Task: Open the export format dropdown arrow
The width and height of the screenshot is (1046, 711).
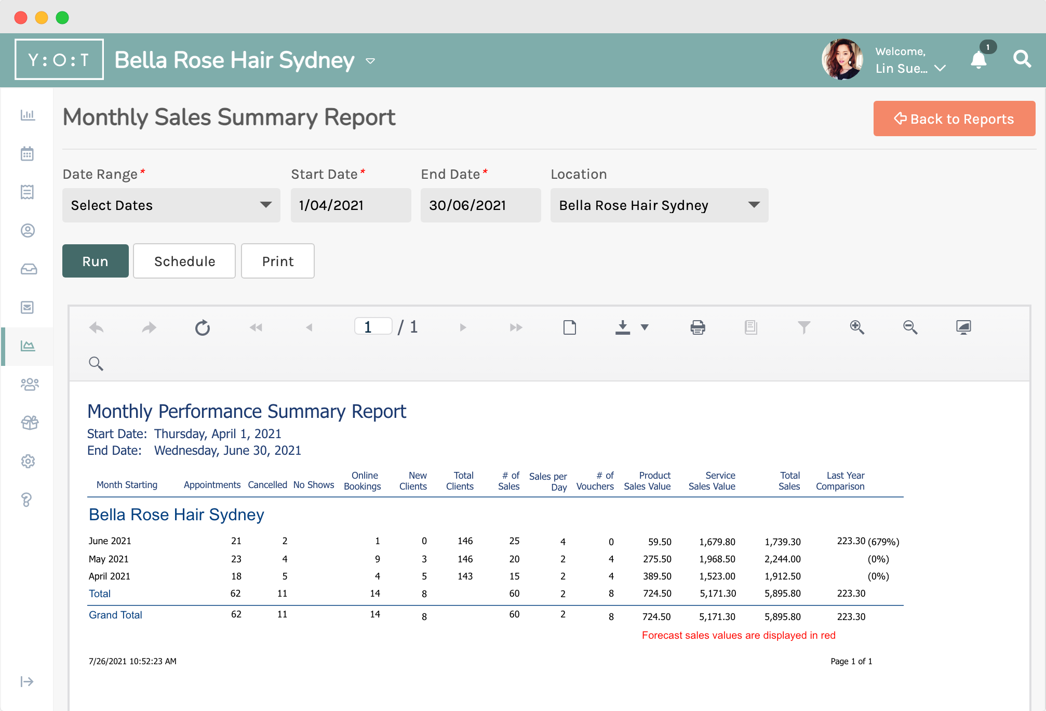Action: pos(645,327)
